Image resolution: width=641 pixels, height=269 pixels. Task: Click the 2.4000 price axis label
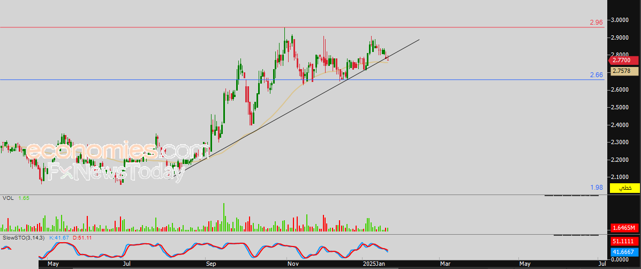[x=620, y=125]
